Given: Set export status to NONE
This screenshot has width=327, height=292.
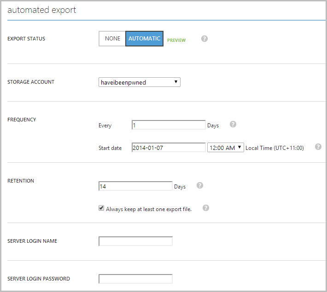Looking at the screenshot, I should click(112, 39).
